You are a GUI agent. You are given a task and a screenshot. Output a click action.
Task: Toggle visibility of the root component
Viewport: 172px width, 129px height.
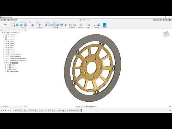pyautogui.click(x=5, y=33)
